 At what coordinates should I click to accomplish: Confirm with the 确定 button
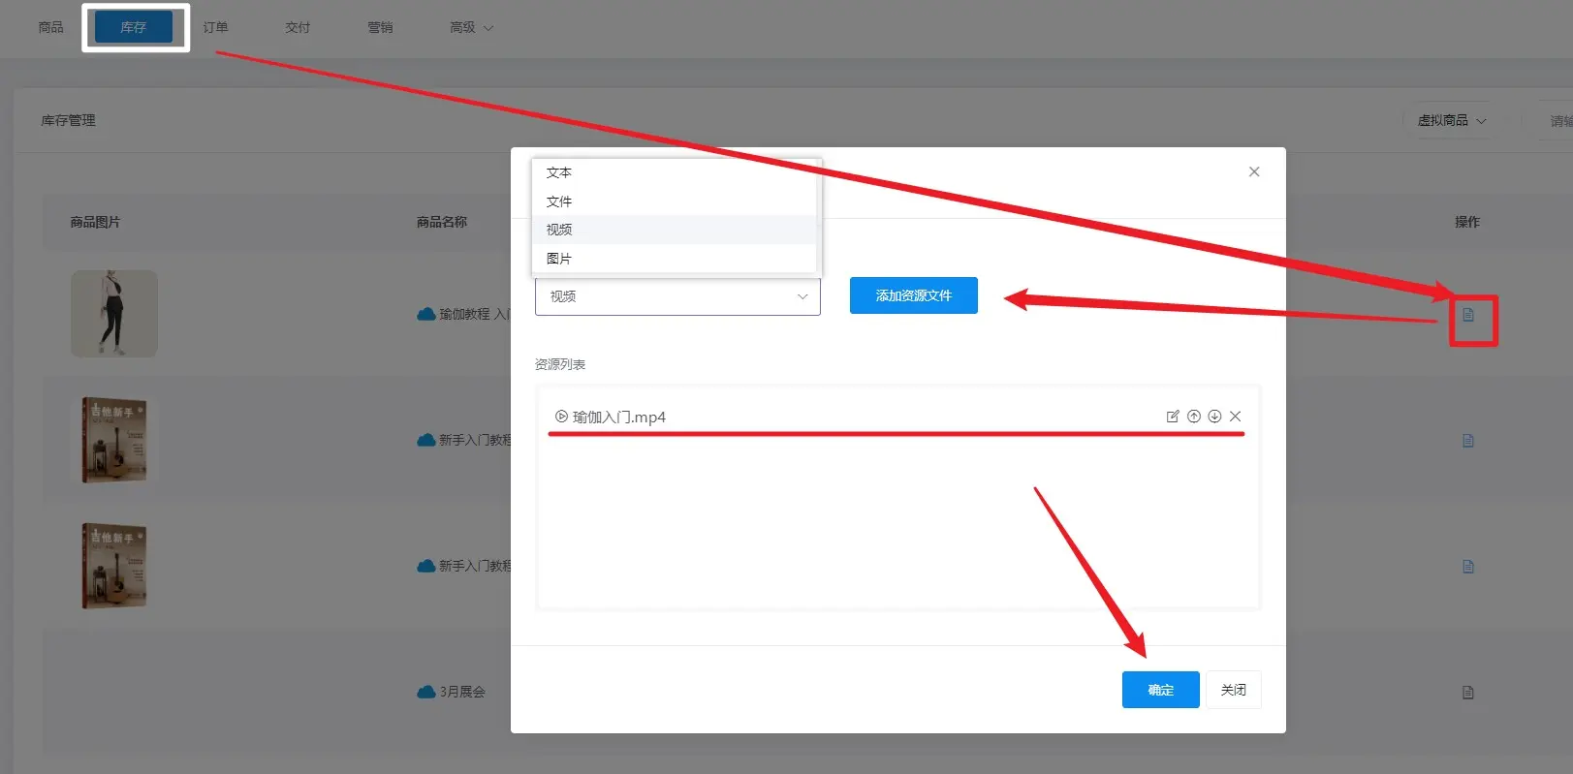coord(1160,690)
